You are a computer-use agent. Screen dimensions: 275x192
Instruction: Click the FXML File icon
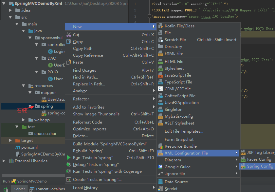click(x=160, y=53)
